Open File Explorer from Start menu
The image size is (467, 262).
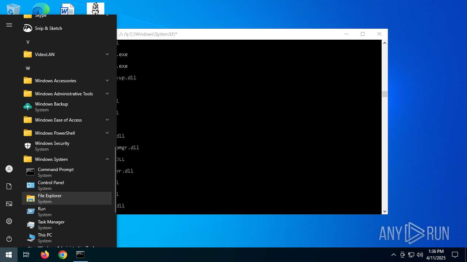[67, 199]
